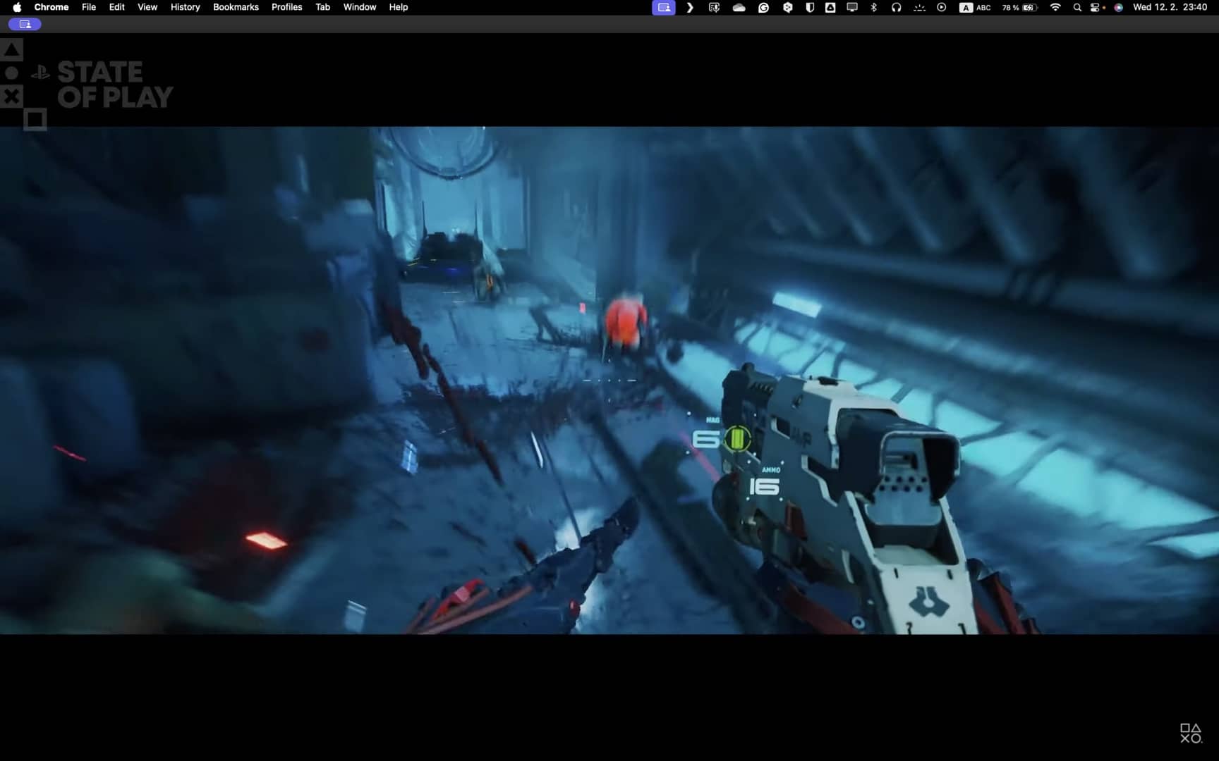
Task: Click the dictation microphone menu bar icon
Action: point(714,7)
